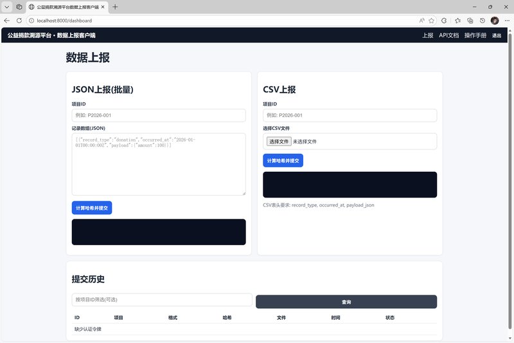Click the 哈希 column header
Screen dimensions: 514x343
pos(227,317)
